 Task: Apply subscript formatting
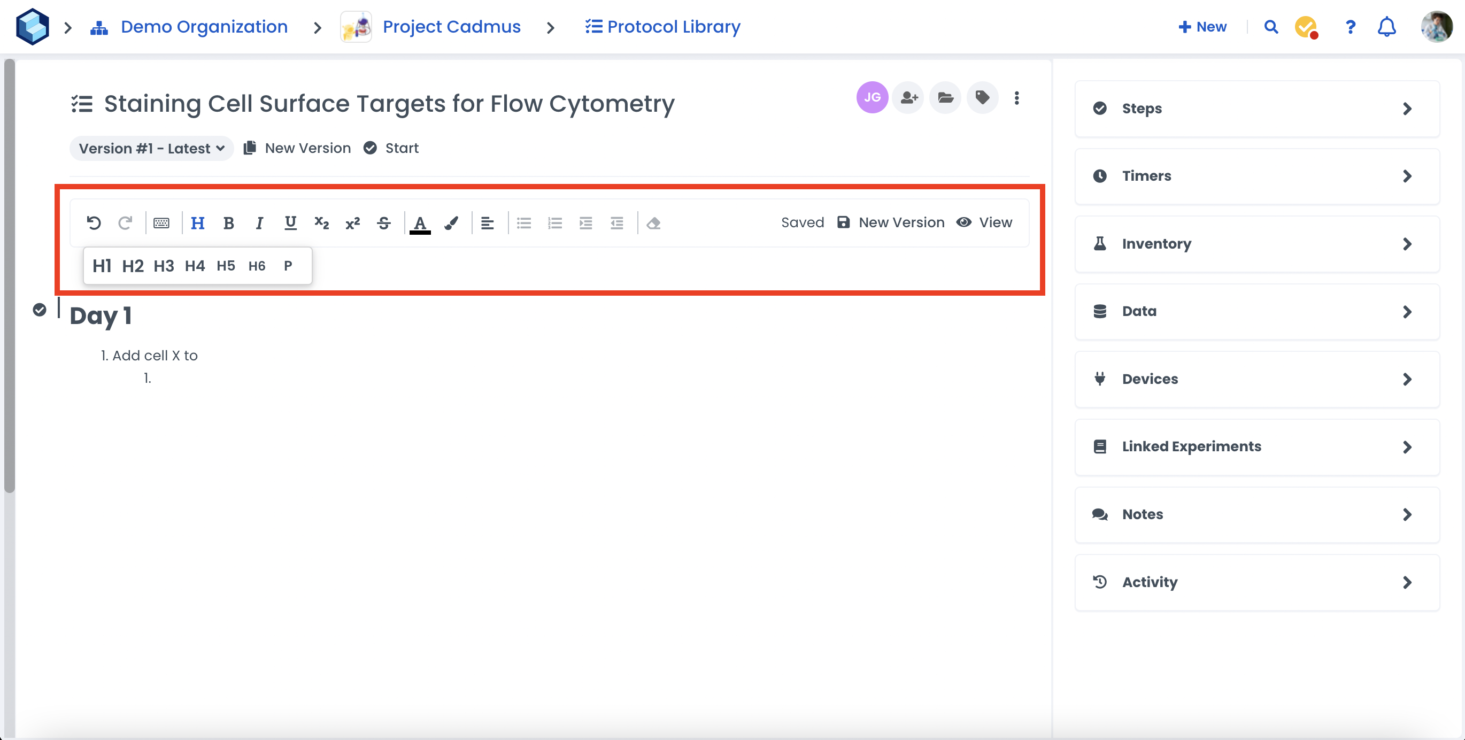[x=322, y=223]
